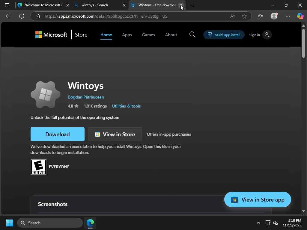Open the muted volume tray icon
Screen dimensions: 307x230
(x=276, y=223)
